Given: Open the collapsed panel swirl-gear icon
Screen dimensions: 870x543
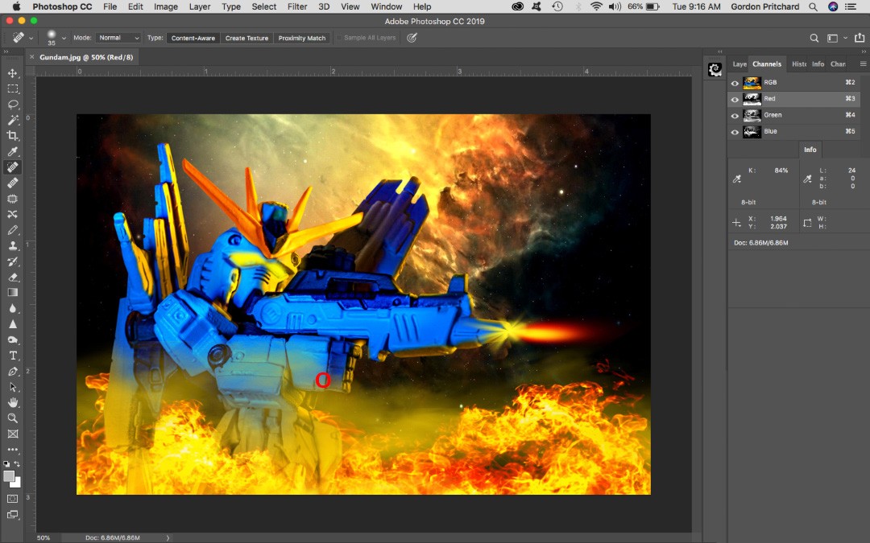Looking at the screenshot, I should tap(715, 69).
